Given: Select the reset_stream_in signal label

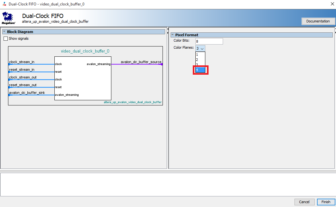Looking at the screenshot, I should [x=22, y=70].
